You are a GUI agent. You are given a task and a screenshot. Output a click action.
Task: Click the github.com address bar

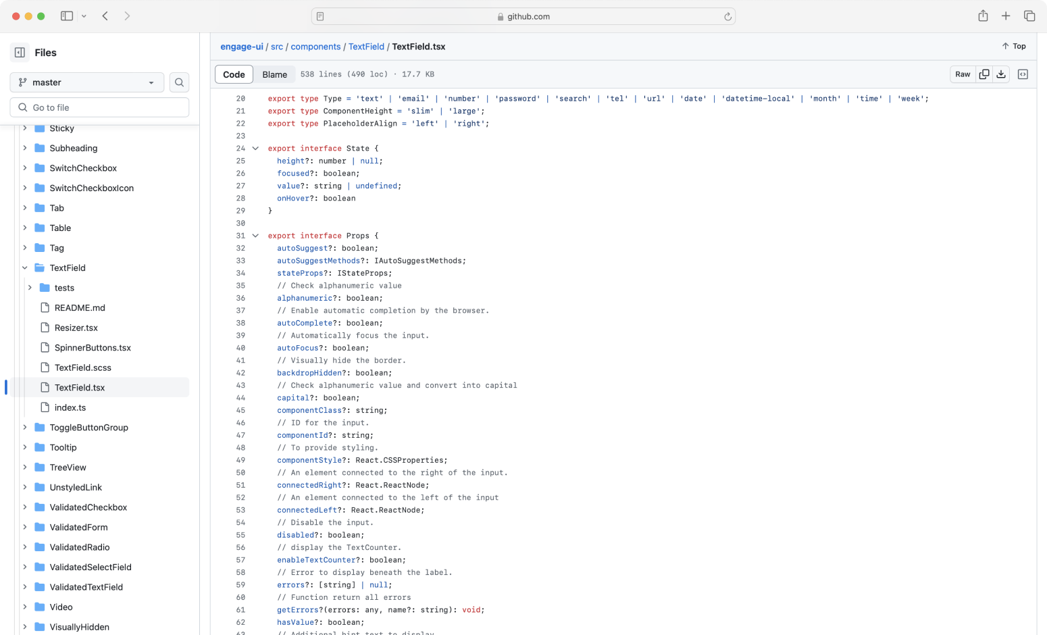click(523, 16)
